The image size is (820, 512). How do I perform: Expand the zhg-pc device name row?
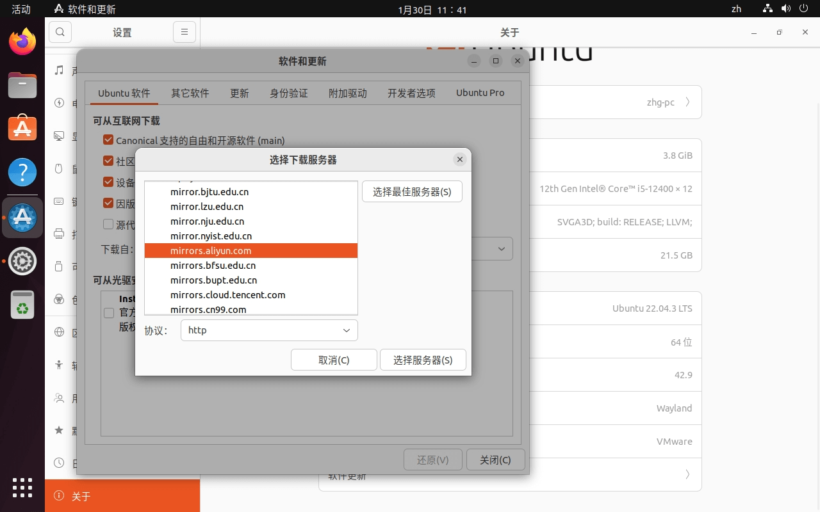point(687,102)
